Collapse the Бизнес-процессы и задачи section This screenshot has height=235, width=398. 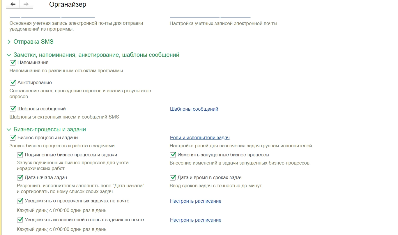[9, 130]
